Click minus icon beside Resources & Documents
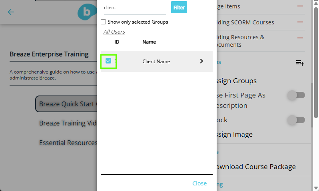Viewport: 319px width, 191px height. coord(300,38)
